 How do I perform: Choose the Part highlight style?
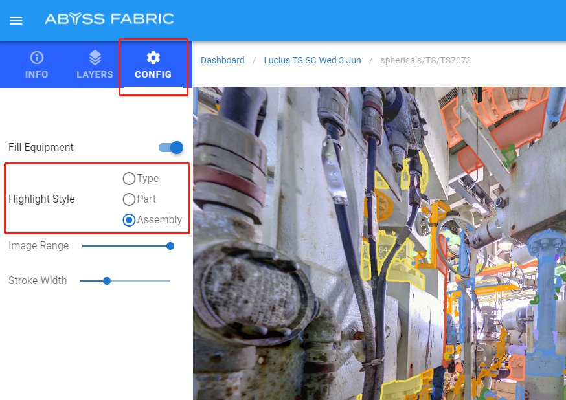pyautogui.click(x=129, y=199)
